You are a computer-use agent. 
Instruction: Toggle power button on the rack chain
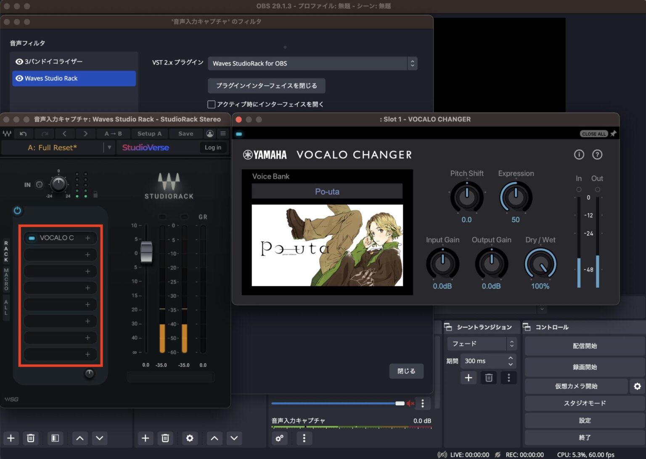pos(17,211)
